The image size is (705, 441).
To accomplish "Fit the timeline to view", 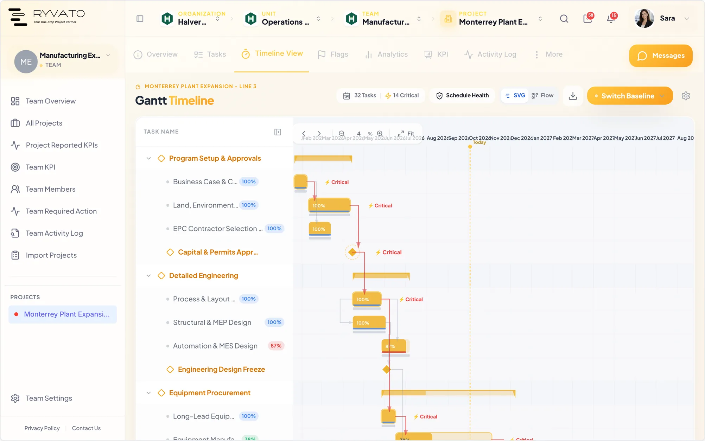I will 406,134.
